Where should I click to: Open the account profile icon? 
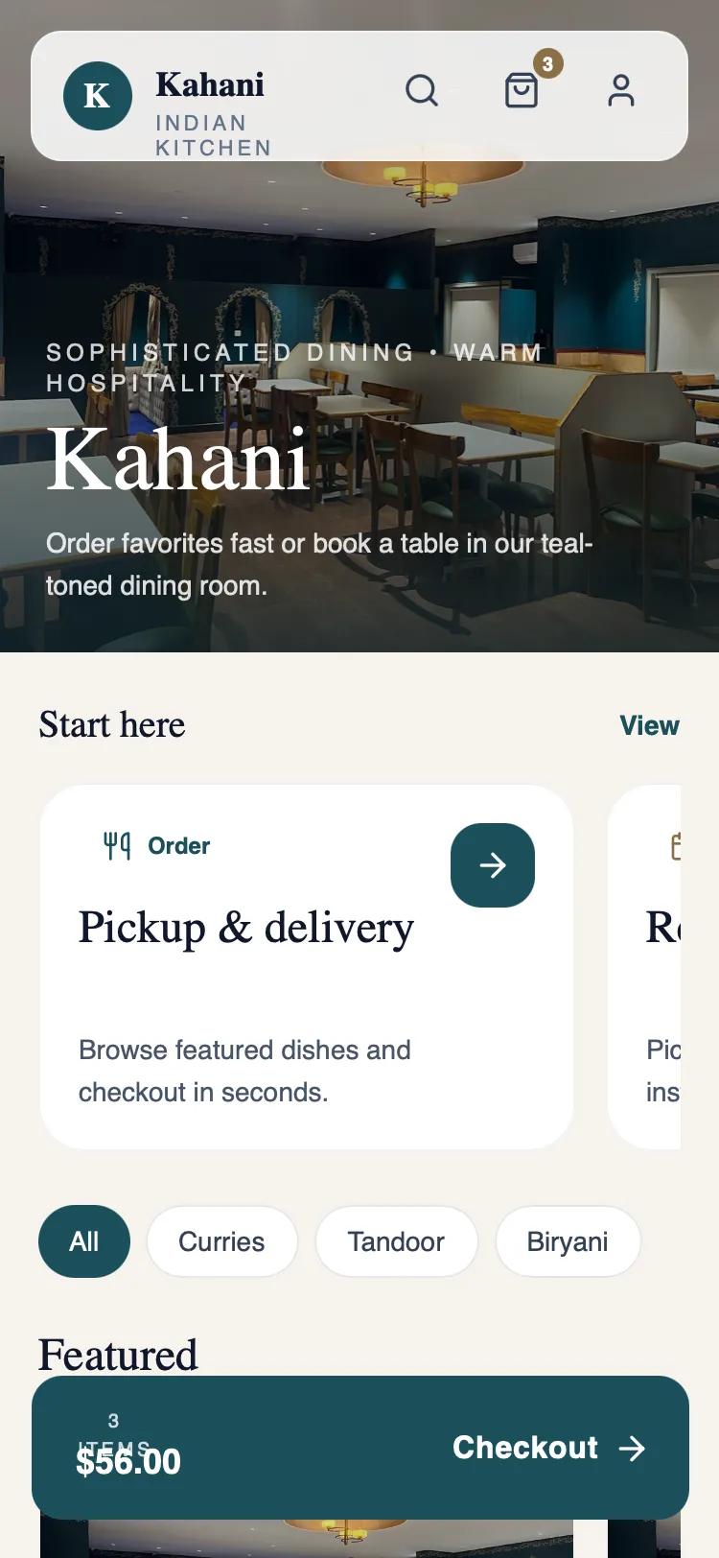621,91
